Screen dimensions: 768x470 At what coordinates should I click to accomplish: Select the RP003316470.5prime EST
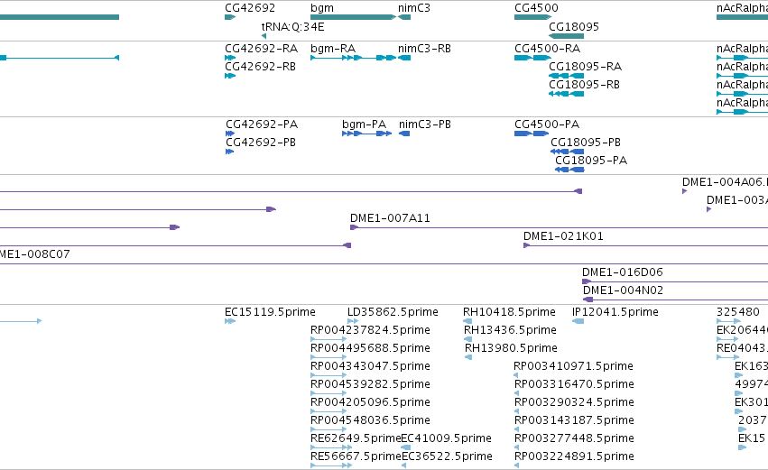coord(516,393)
